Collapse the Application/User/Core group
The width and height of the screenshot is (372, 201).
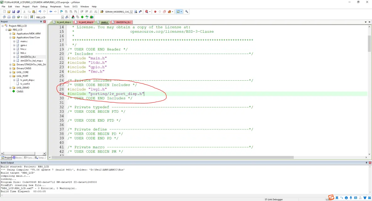click(x=10, y=37)
